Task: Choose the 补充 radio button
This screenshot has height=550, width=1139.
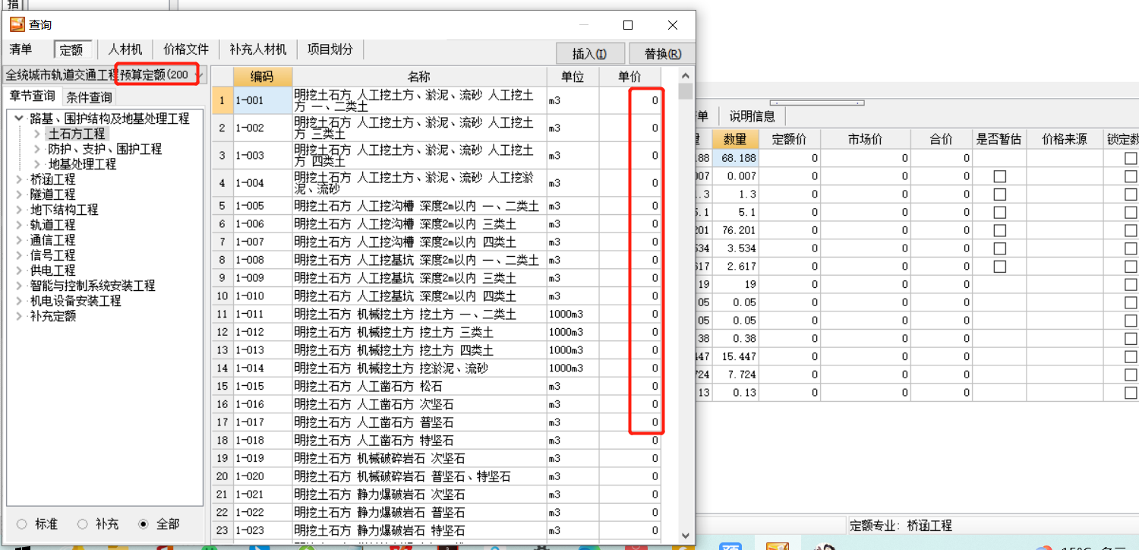Action: [82, 524]
